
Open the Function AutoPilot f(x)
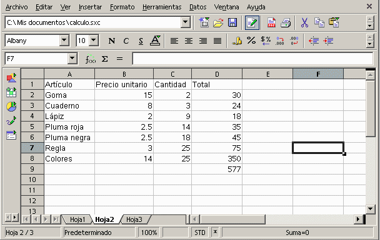[91, 59]
